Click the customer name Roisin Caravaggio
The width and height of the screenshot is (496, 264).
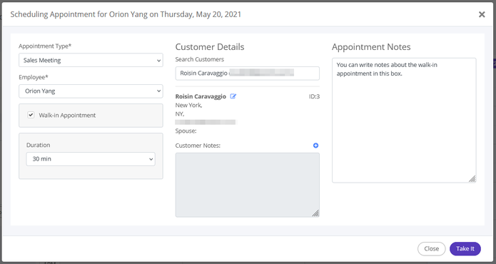(201, 96)
